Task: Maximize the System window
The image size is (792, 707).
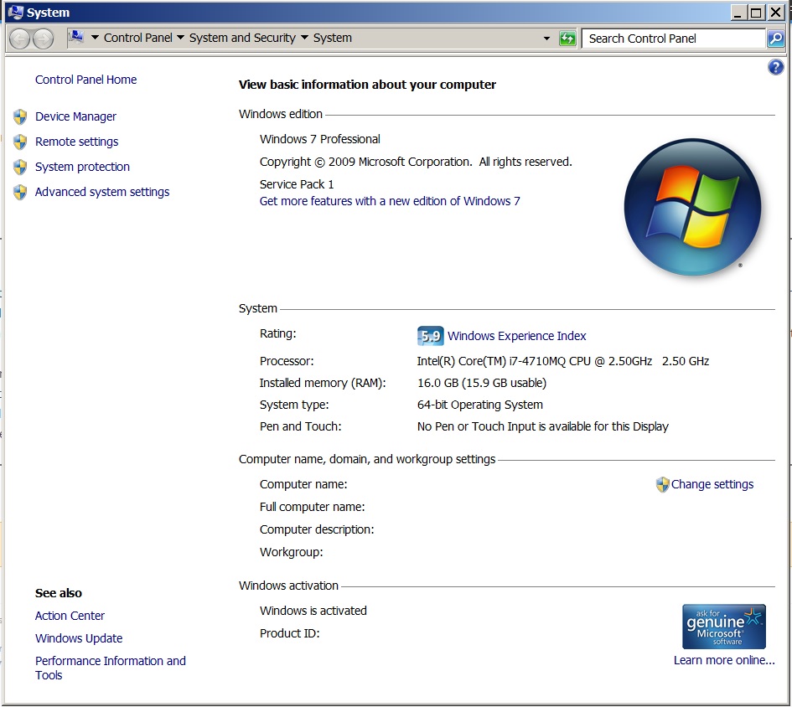Action: (756, 12)
